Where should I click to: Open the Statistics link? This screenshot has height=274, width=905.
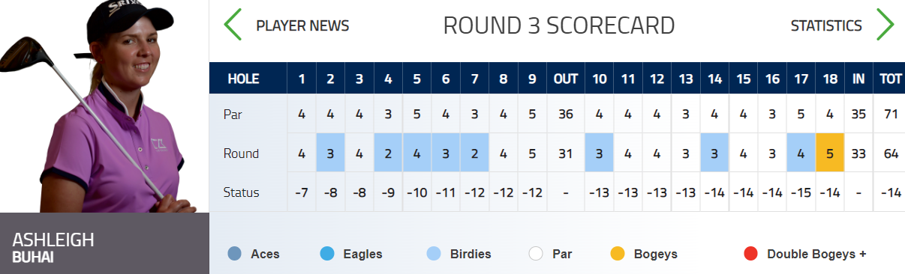(x=826, y=25)
